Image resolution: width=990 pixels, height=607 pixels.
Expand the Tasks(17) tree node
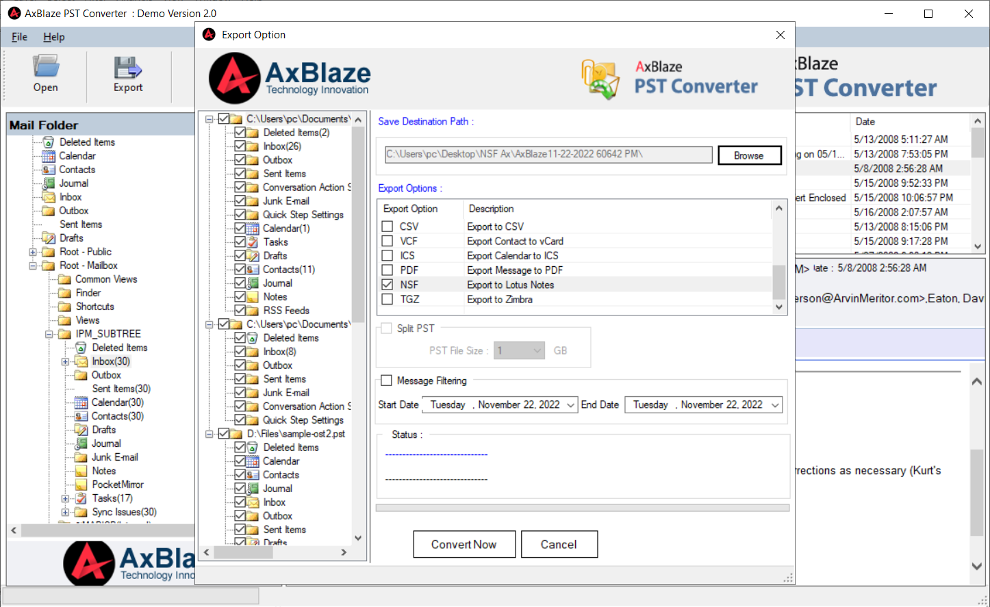(66, 498)
